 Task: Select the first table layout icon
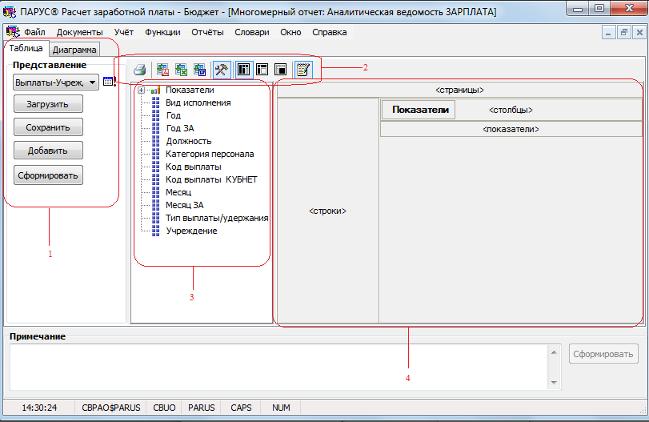click(244, 70)
